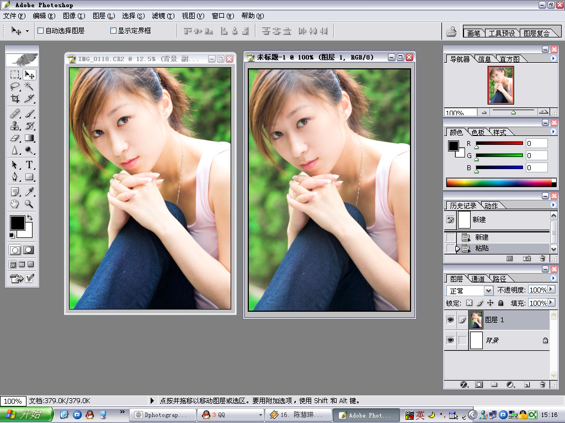Click foreground color swatch in toolbox
Viewport: 565px width, 423px height.
point(17,223)
